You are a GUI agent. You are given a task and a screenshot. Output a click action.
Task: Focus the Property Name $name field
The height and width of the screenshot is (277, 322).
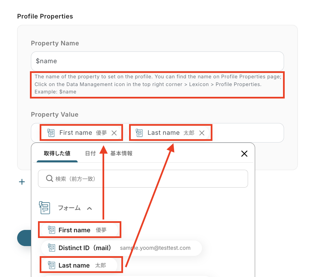pos(157,61)
